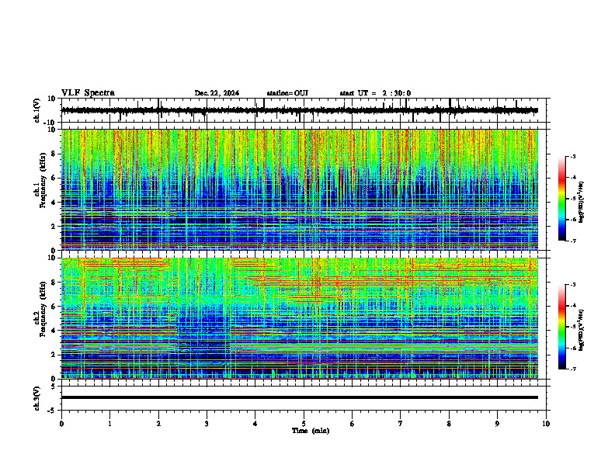Image resolution: width=615 pixels, height=475 pixels.
Task: Click the "8" kHz tick of ch.1 spectrogram
Action: (x=54, y=154)
